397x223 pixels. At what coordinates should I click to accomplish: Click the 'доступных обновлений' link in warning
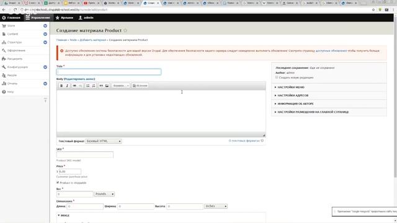point(331,51)
